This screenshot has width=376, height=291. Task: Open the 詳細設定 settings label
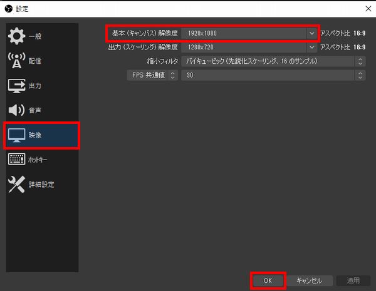(x=41, y=185)
